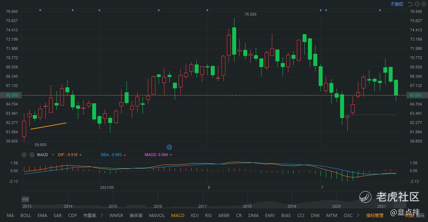Image resolution: width=428 pixels, height=222 pixels.
Task: Open MACD indicator settings gear
Action: pyautogui.click(x=24, y=155)
